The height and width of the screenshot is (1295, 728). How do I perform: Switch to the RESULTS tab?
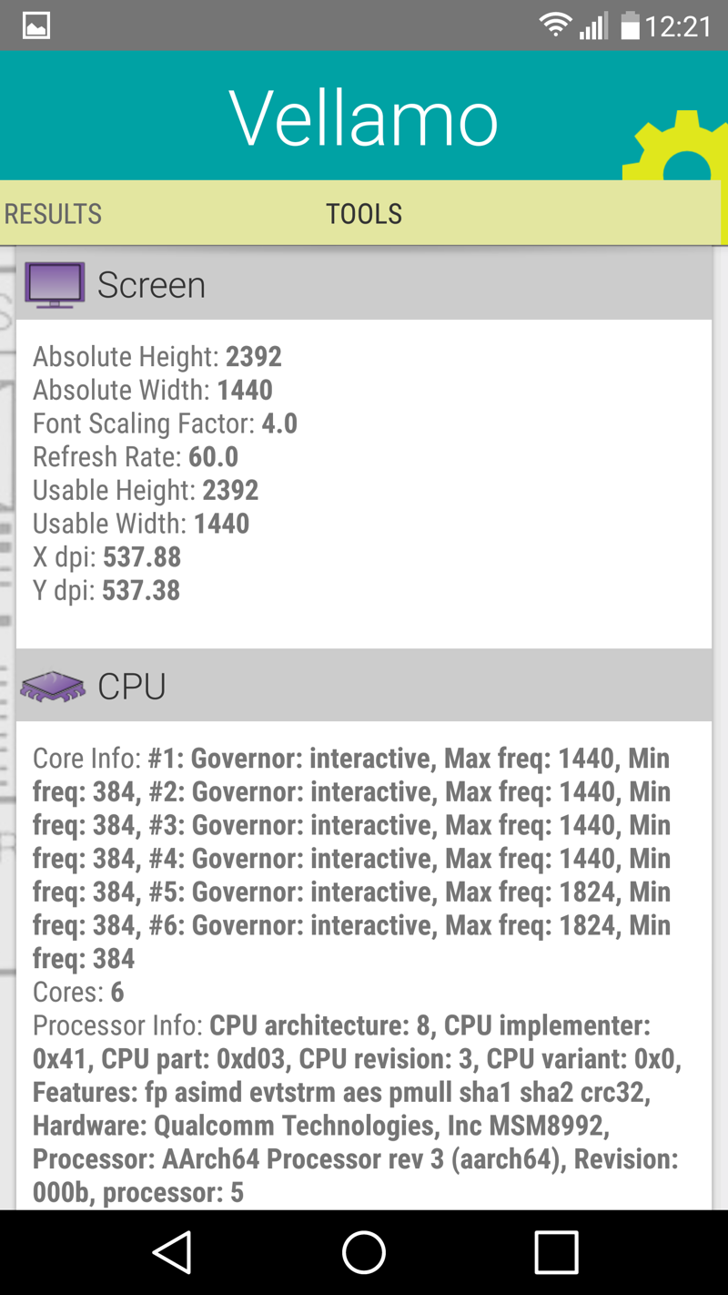point(53,214)
